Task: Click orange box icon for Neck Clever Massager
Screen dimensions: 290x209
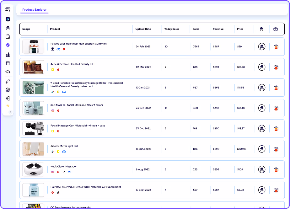Action: tap(276, 169)
